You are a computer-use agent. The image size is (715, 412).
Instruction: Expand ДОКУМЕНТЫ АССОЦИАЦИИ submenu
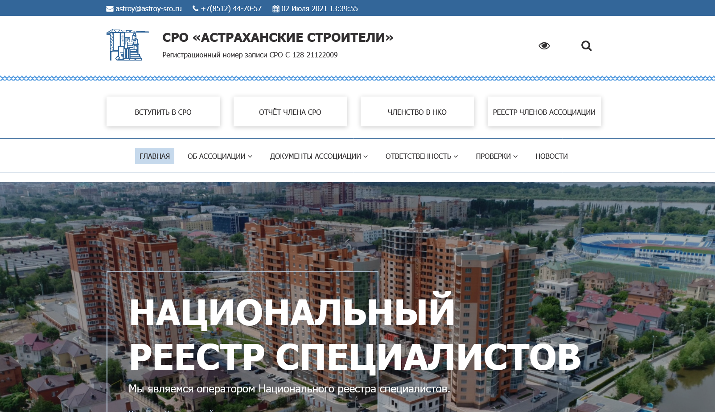319,156
